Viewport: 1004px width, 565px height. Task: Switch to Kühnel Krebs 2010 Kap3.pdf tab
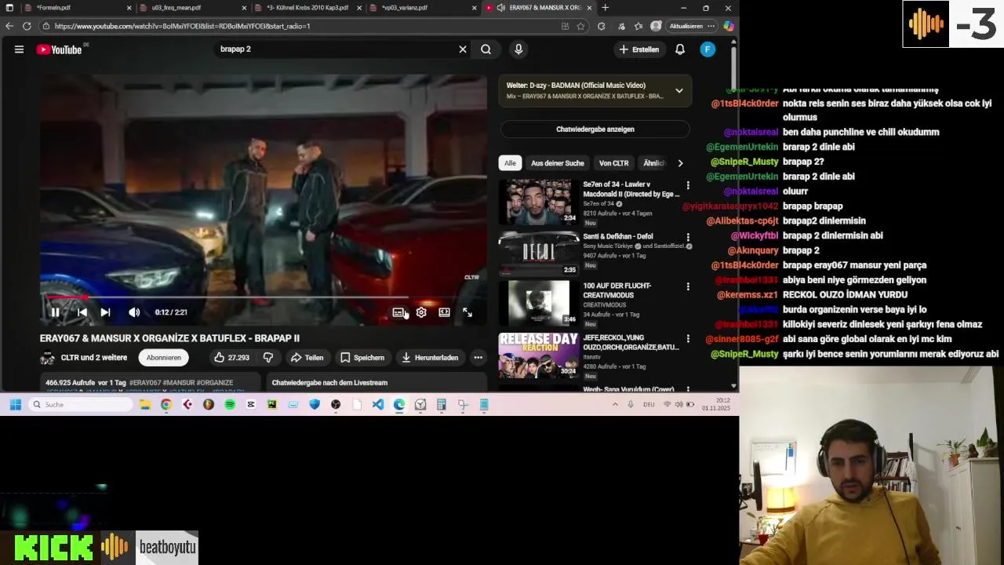307,8
